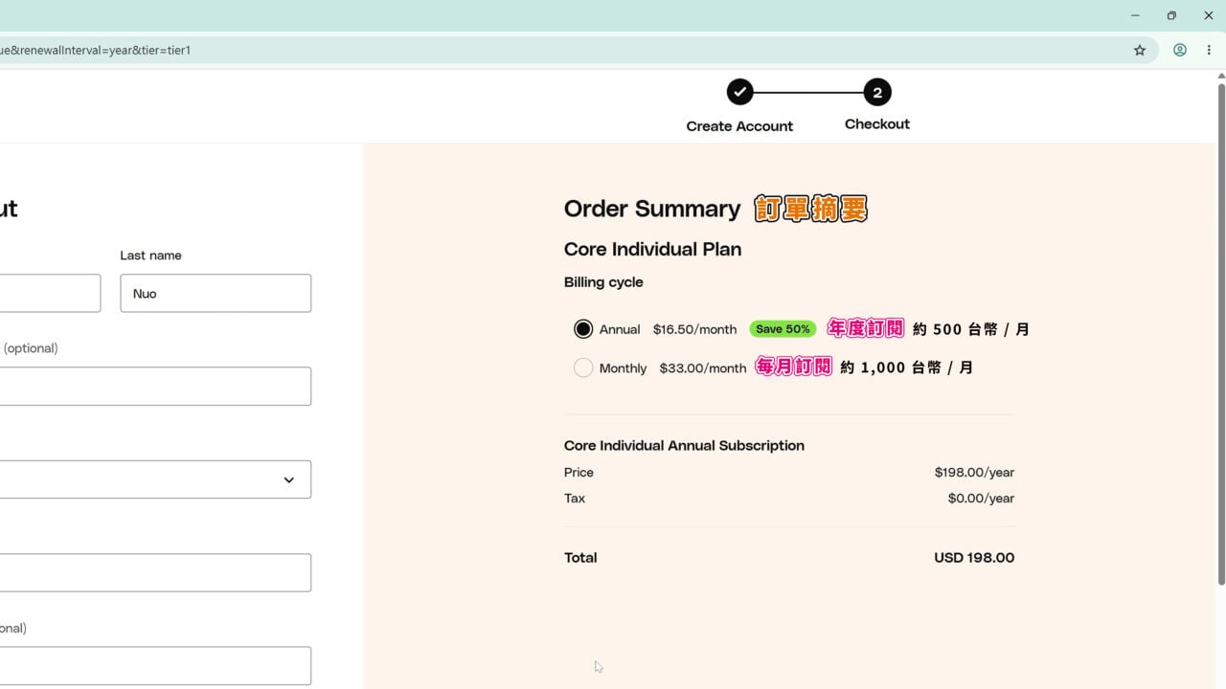This screenshot has width=1226, height=689.
Task: Open the Chrome profile icon
Action: (x=1180, y=50)
